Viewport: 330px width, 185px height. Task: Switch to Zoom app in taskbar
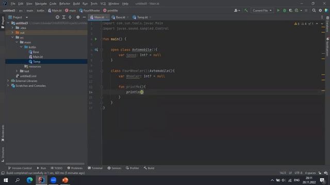pos(53,180)
